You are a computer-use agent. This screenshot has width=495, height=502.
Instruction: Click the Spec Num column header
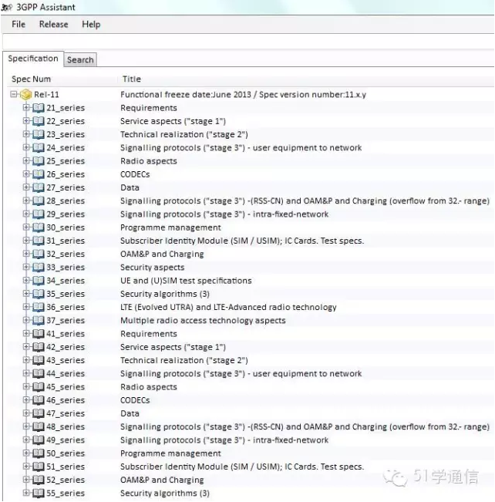coord(31,79)
